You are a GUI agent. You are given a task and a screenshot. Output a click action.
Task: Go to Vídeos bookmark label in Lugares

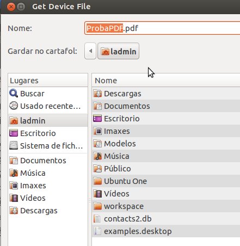[33, 198]
